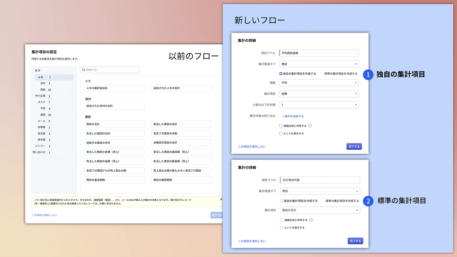Screen dimensions: 457x257
Task: Check 組織全体に共有する in the 合計商談件数 form
Action: (281, 220)
